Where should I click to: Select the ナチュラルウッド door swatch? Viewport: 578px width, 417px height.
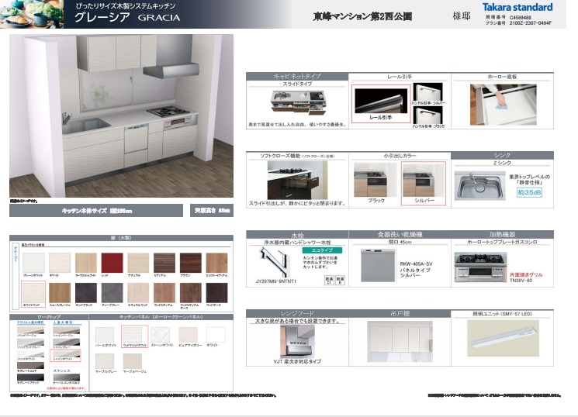(138, 293)
